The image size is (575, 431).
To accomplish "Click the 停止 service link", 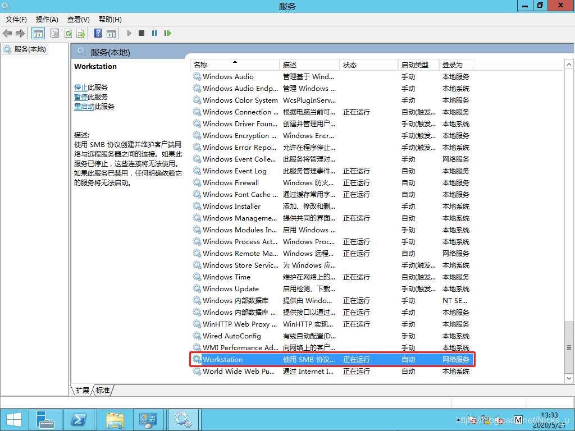I will 81,87.
